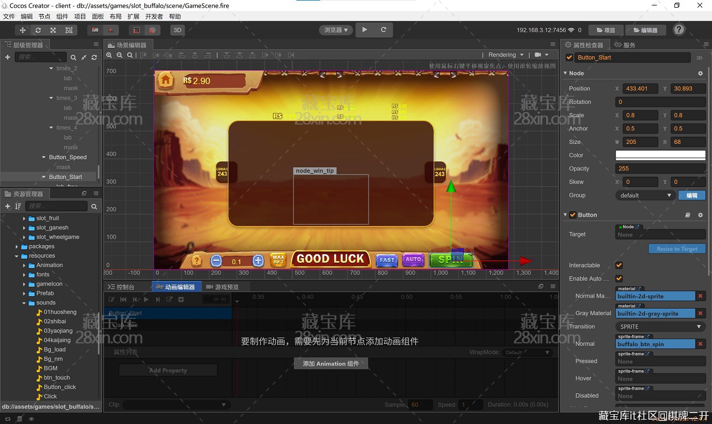
Task: Click the play preview button
Action: coord(365,30)
